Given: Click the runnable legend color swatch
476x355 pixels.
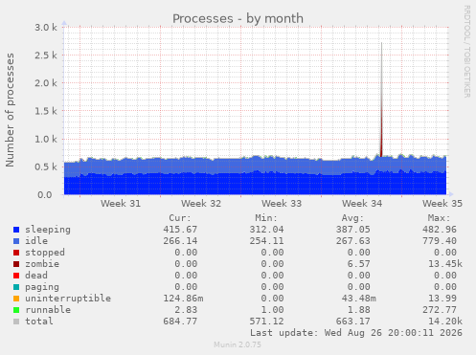Looking at the screenshot, I should coord(16,310).
